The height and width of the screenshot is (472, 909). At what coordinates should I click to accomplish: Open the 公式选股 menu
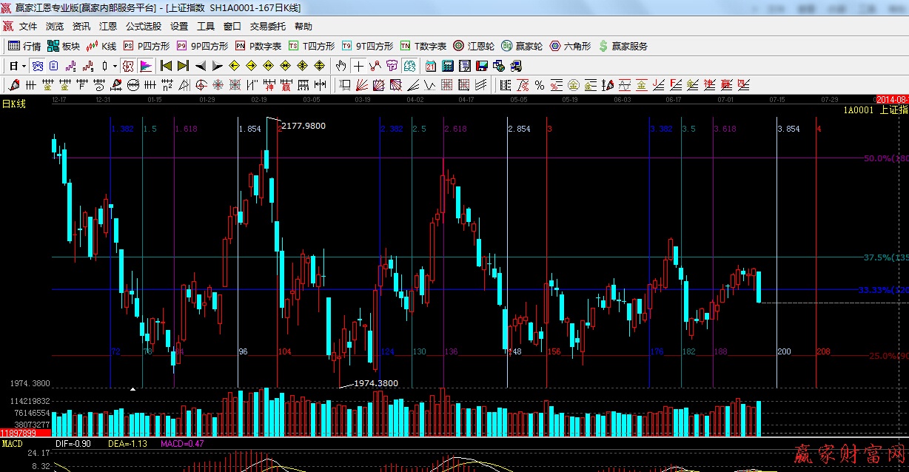coord(143,27)
